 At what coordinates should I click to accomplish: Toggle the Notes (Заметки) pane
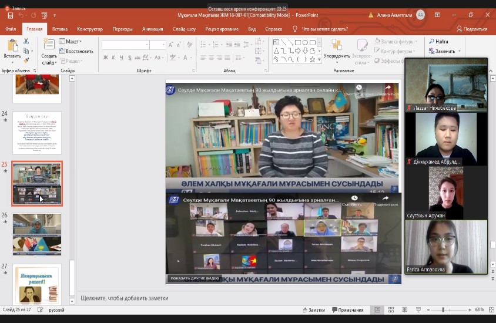(313, 310)
